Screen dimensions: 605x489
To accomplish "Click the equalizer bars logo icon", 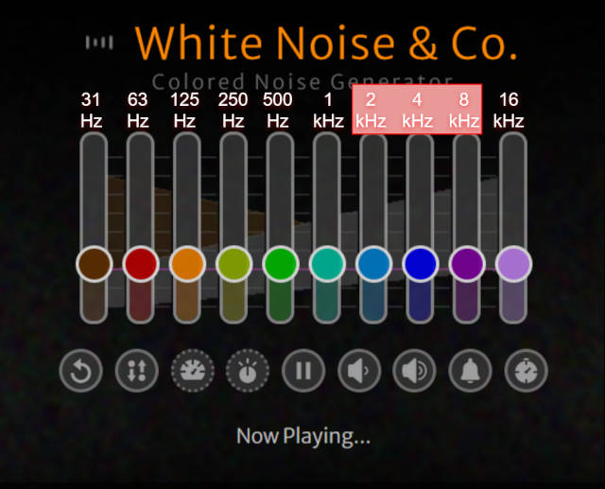I will (99, 43).
